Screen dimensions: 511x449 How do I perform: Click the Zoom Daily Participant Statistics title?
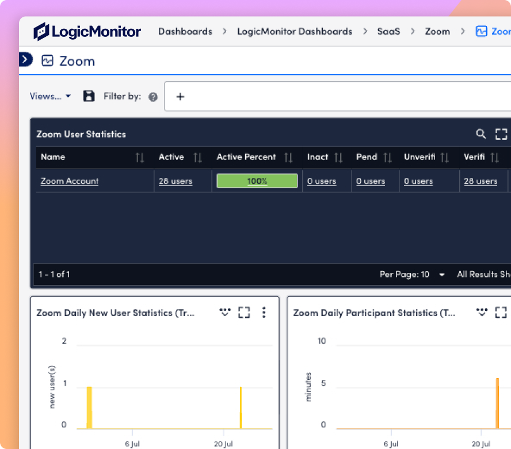tap(374, 313)
